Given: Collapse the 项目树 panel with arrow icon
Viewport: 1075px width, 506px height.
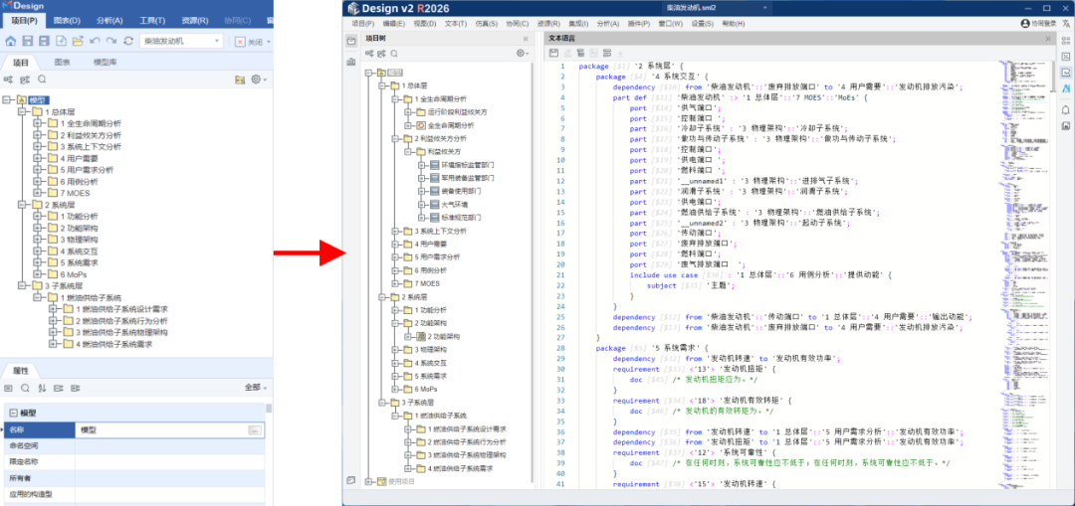Looking at the screenshot, I should [x=526, y=39].
